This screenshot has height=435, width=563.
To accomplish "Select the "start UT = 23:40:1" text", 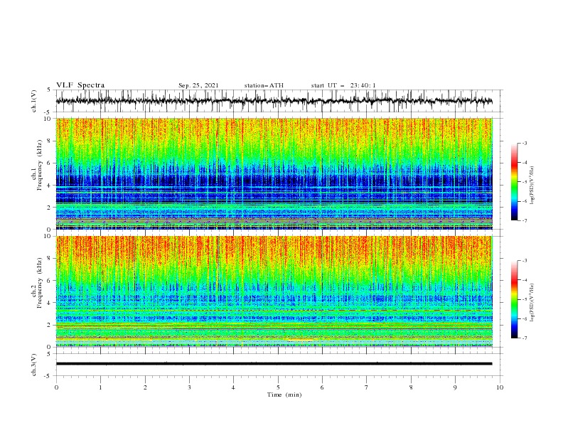I will pos(343,85).
